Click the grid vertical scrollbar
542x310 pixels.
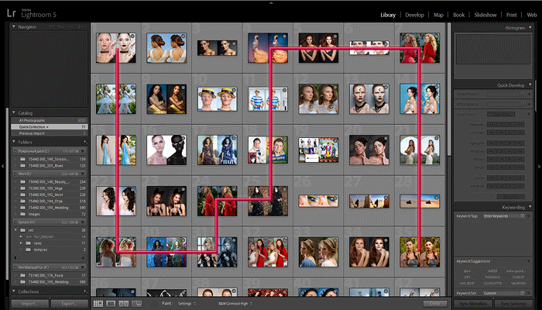tap(449, 88)
